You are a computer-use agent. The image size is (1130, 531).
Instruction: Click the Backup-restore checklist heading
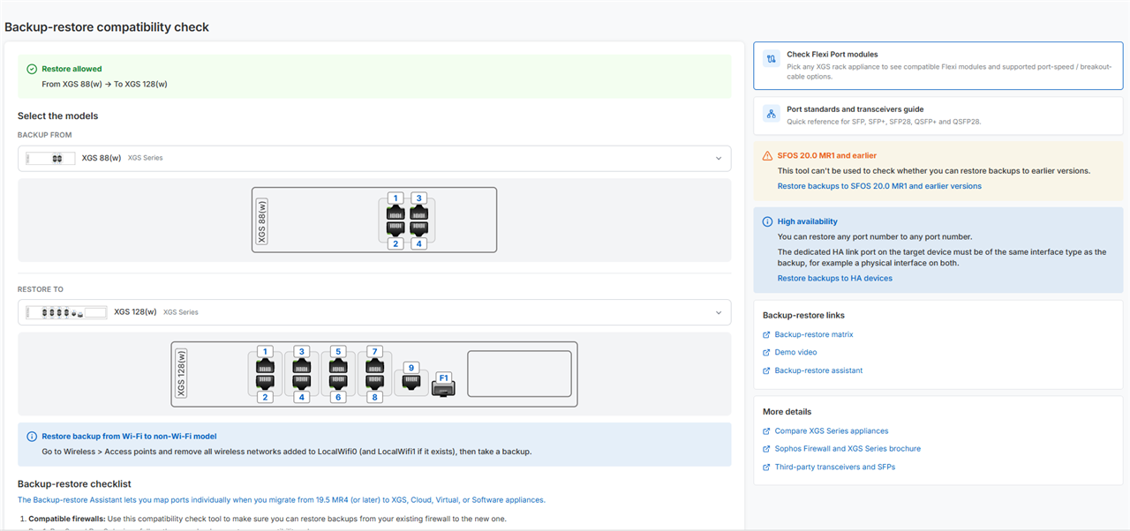tap(74, 483)
